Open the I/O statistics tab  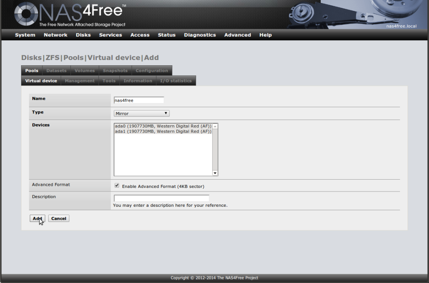click(x=176, y=81)
